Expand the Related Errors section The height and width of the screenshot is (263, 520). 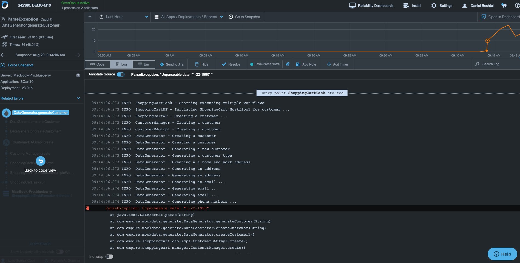click(78, 98)
